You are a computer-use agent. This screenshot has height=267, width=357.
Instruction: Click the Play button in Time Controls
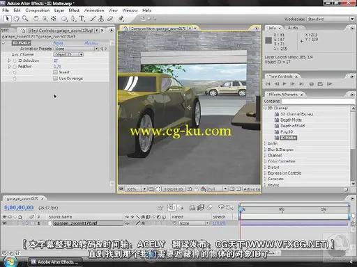pos(284,84)
